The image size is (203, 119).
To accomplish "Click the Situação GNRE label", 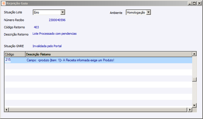I will point(14,46).
